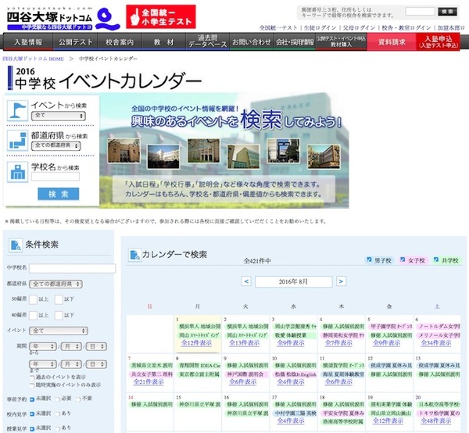Click the 中学校名 text field in 条件検索

point(73,268)
